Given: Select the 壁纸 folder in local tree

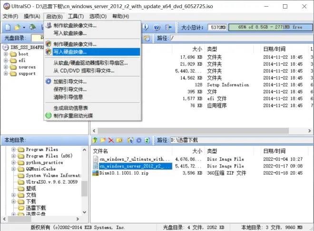Looking at the screenshot, I should click(31, 188).
